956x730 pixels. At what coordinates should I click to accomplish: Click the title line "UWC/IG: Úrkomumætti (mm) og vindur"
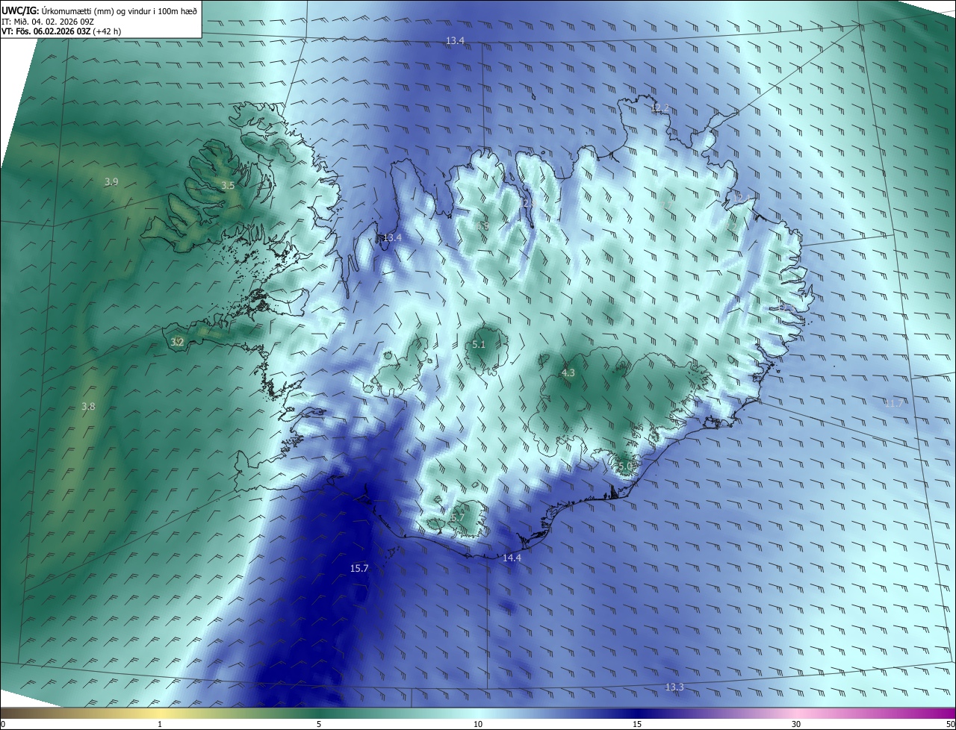coord(100,10)
